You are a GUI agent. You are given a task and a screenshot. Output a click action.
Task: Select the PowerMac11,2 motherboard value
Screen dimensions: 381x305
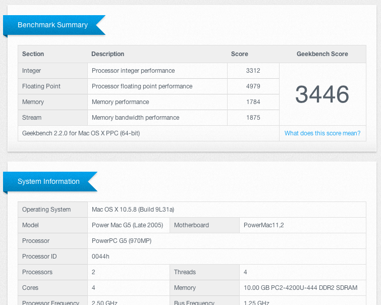(263, 225)
